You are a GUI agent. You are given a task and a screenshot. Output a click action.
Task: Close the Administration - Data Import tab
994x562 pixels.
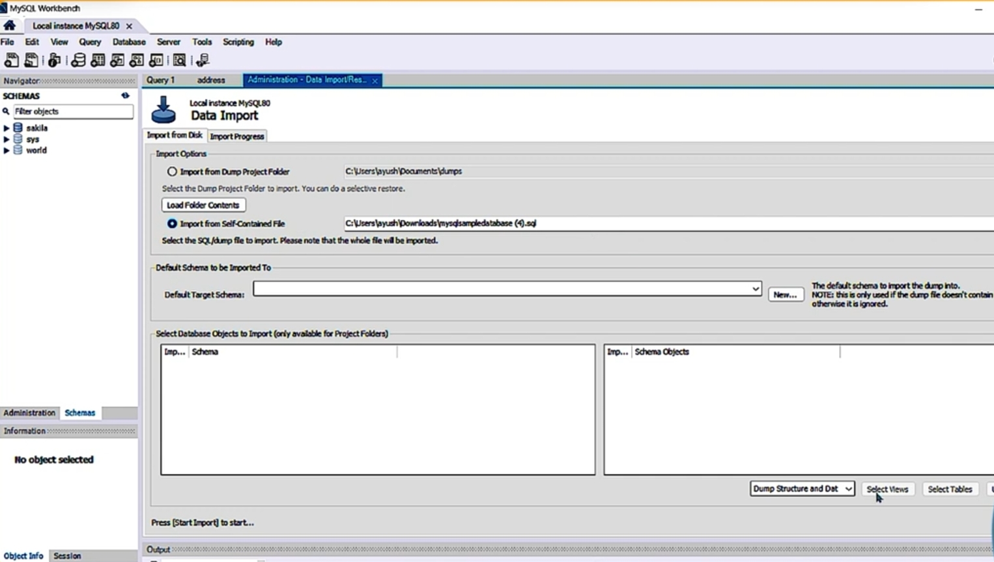click(x=375, y=81)
